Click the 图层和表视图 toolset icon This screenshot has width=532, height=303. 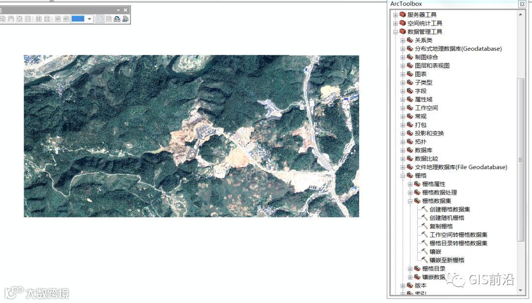(x=410, y=65)
